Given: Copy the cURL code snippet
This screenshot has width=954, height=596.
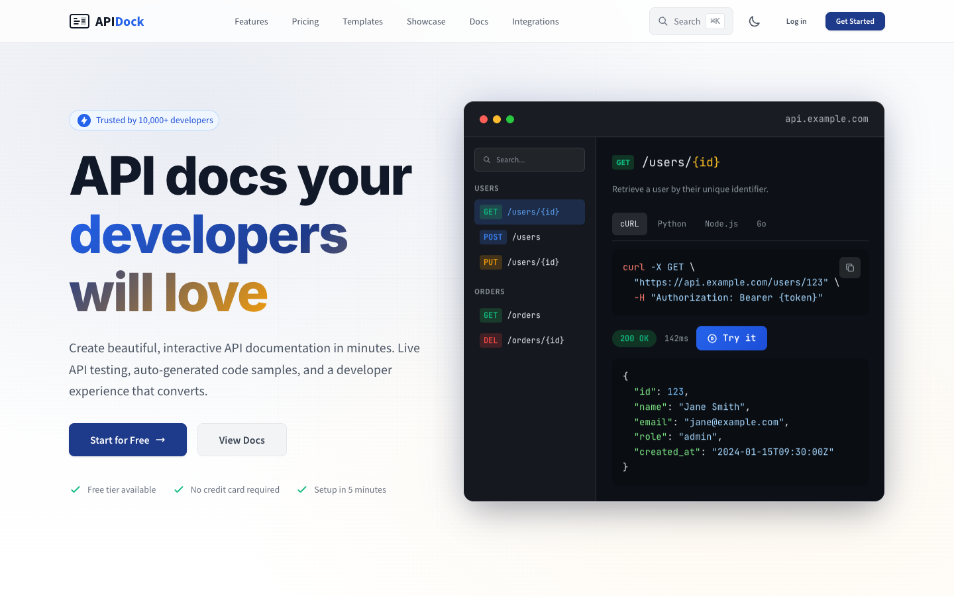Looking at the screenshot, I should [x=849, y=268].
